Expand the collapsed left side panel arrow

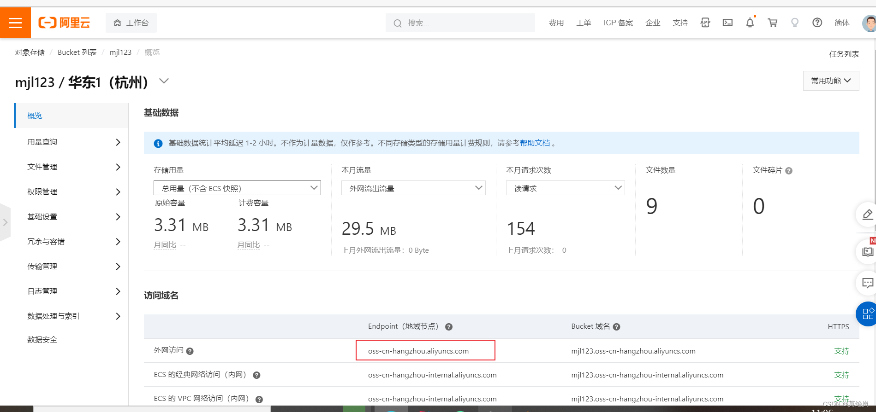point(5,222)
